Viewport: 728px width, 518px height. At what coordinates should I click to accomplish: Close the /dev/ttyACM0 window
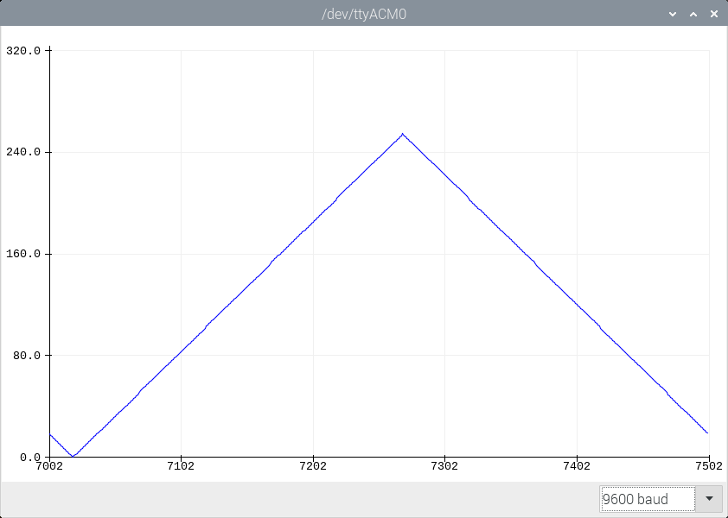(x=714, y=14)
